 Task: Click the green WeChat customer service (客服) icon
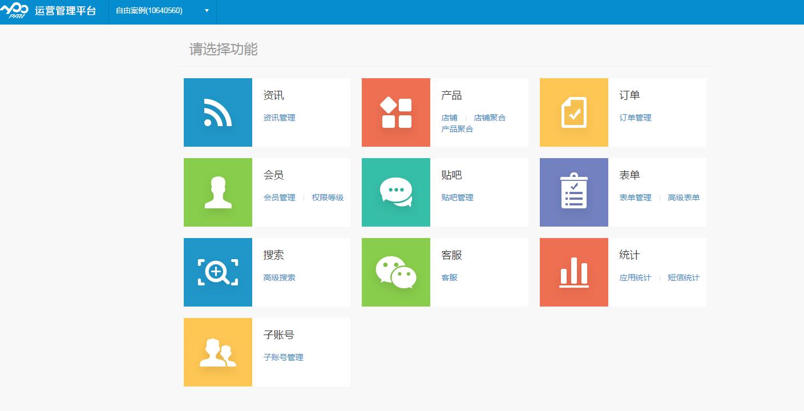[395, 272]
